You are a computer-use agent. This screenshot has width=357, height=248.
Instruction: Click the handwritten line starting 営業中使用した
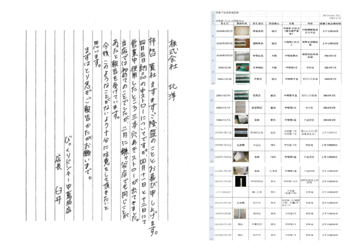134,131
